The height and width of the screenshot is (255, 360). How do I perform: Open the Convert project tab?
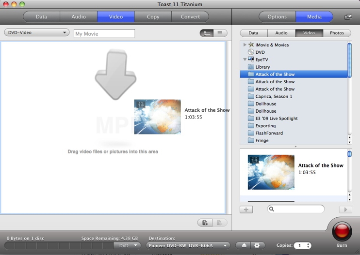click(190, 17)
